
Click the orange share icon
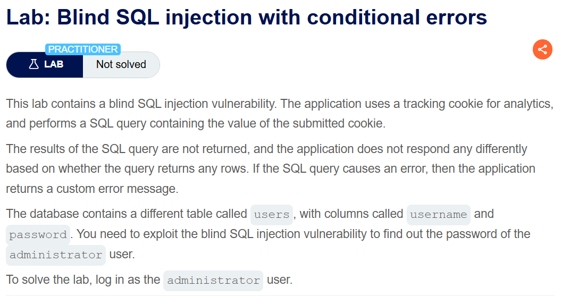click(542, 49)
